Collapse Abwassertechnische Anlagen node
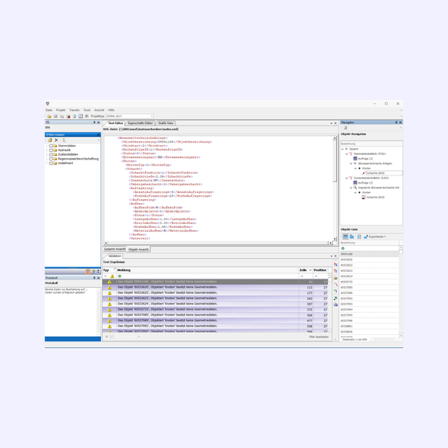 point(351,164)
